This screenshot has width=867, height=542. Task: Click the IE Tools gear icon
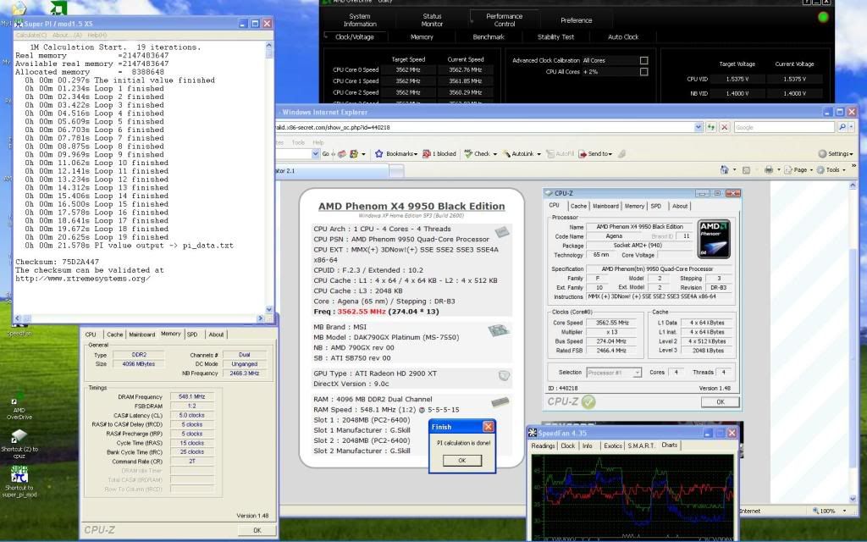820,169
